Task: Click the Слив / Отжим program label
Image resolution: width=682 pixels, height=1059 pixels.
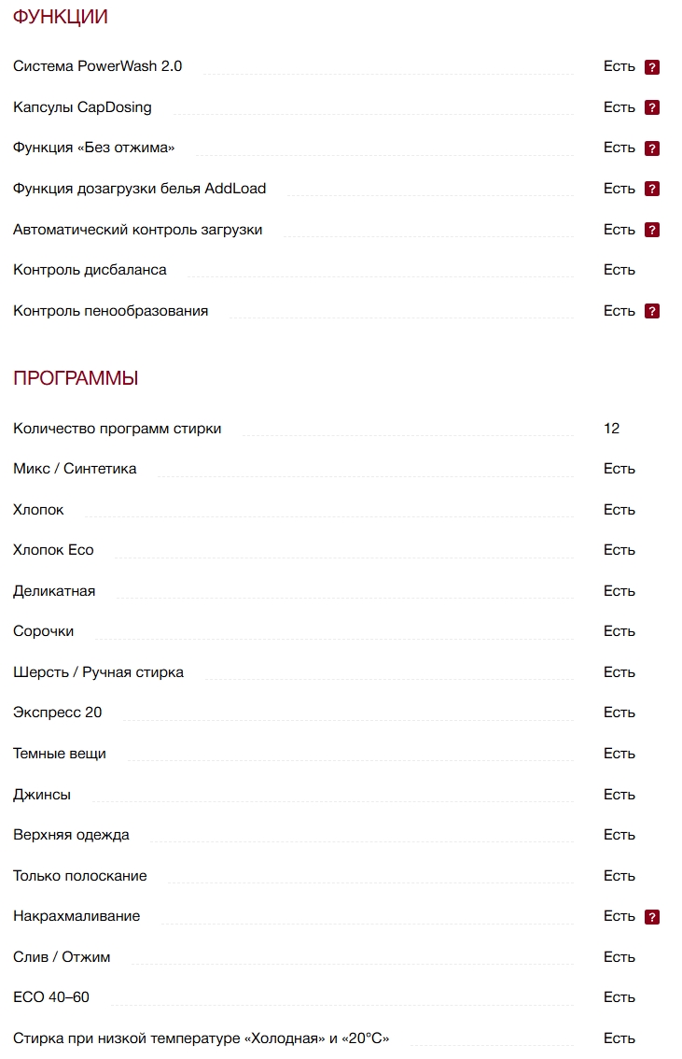Action: (x=62, y=957)
